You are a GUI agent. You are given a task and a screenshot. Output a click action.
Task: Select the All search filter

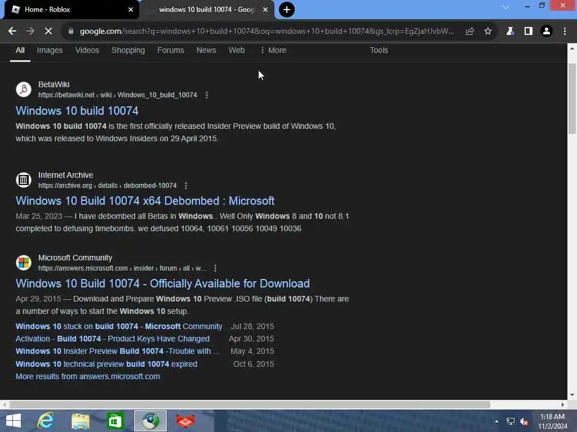tap(20, 50)
